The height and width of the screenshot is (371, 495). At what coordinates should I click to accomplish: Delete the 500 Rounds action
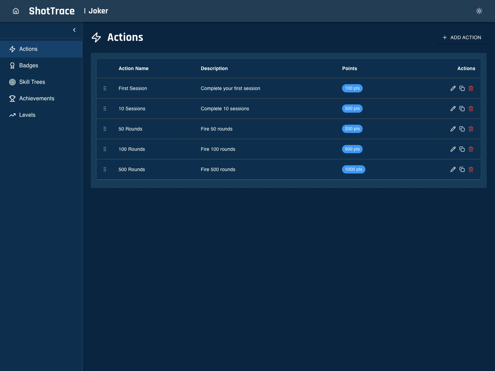[x=471, y=169]
